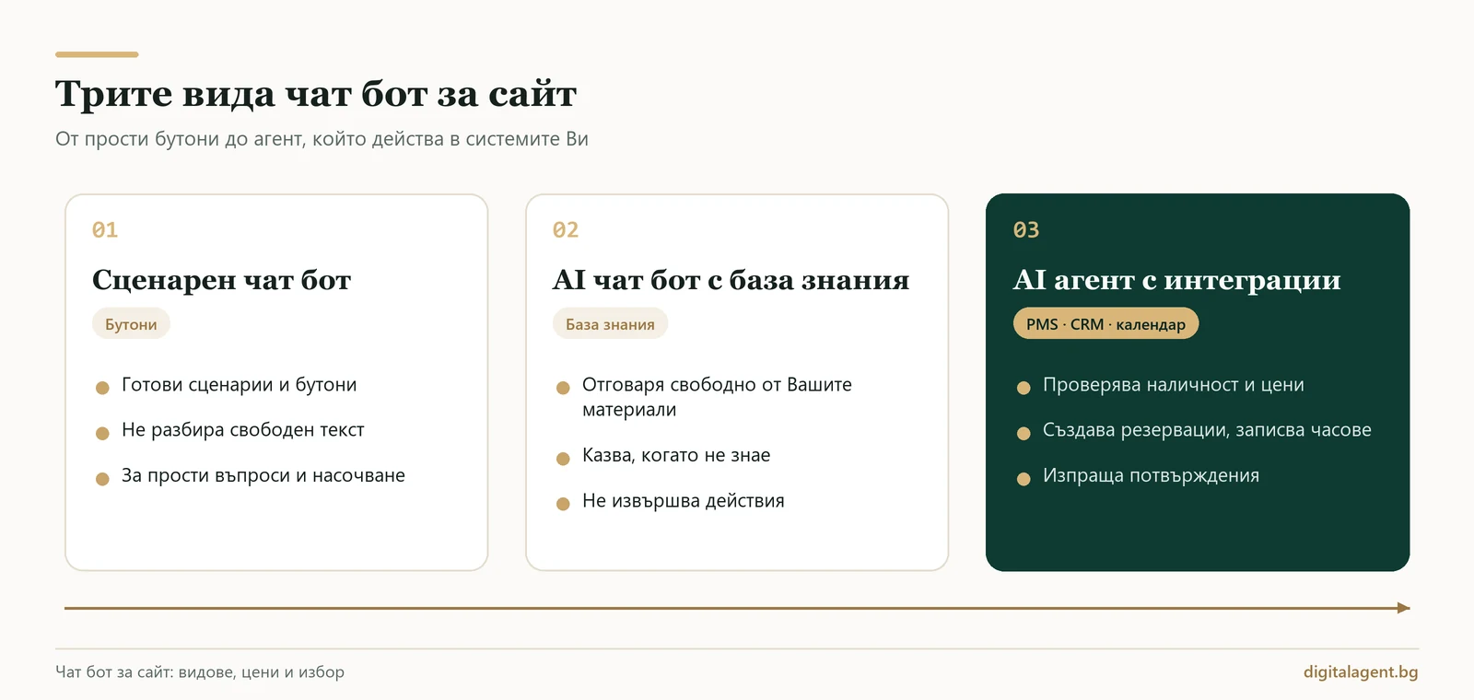Click the card title 'AI агент с интеграции'
Image resolution: width=1474 pixels, height=700 pixels.
[x=1176, y=280]
